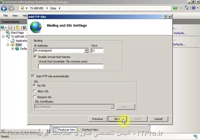Click the Back navigation arrow icon
The height and width of the screenshot is (140, 200).
pos(4,9)
